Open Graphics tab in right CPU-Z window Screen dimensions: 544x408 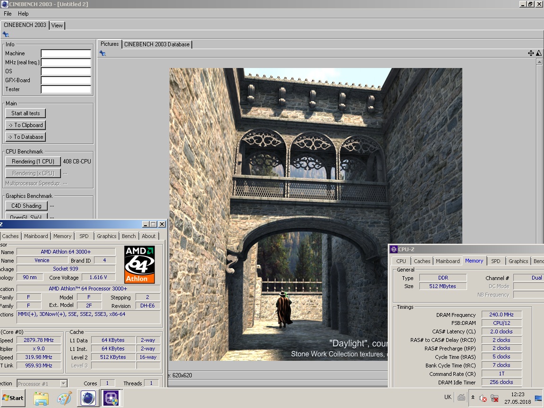point(518,261)
